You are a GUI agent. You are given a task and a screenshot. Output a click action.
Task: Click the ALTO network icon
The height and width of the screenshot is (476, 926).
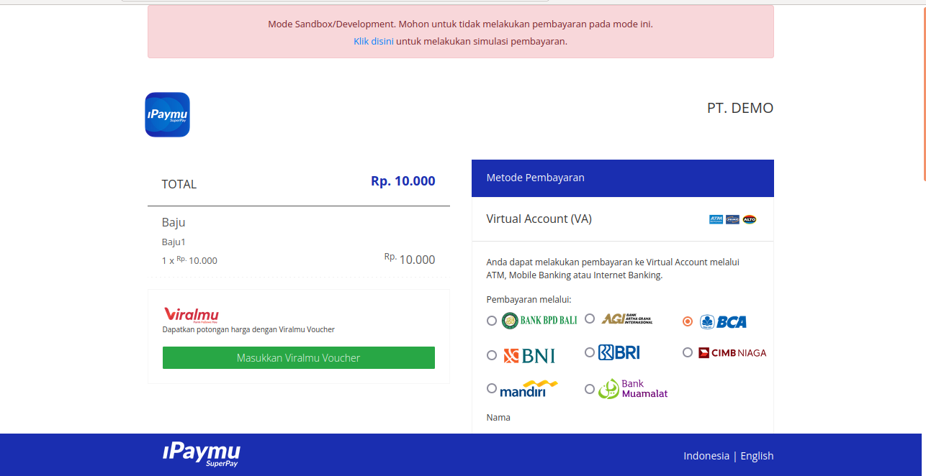point(750,219)
